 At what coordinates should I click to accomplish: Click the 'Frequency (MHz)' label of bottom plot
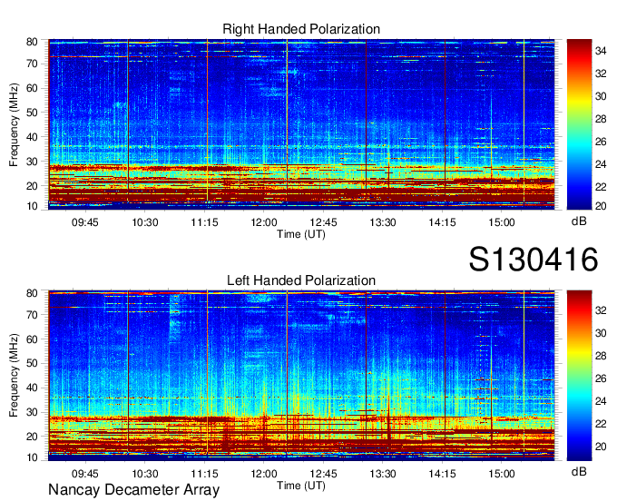point(14,376)
